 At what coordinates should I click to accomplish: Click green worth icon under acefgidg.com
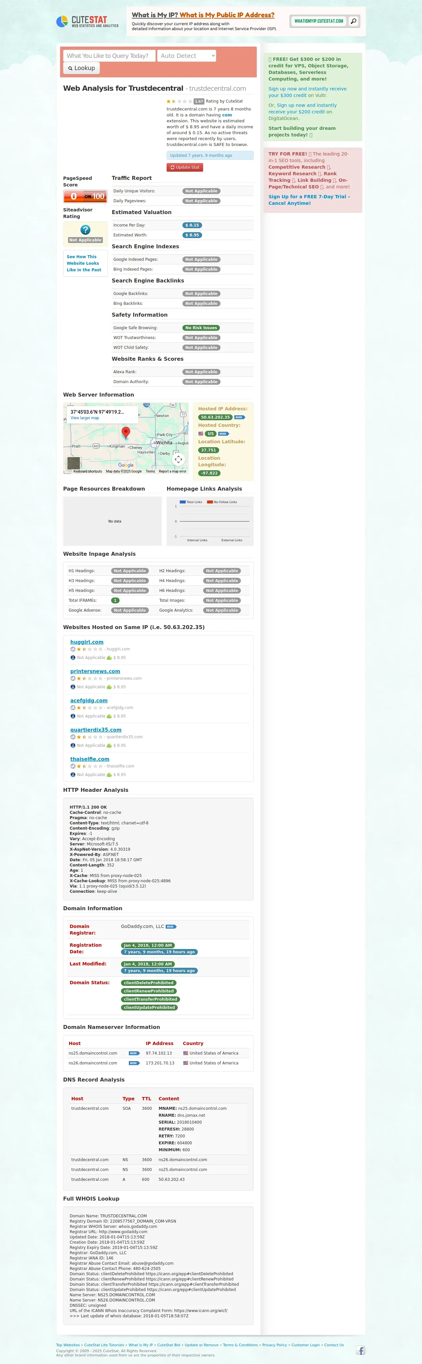[109, 716]
